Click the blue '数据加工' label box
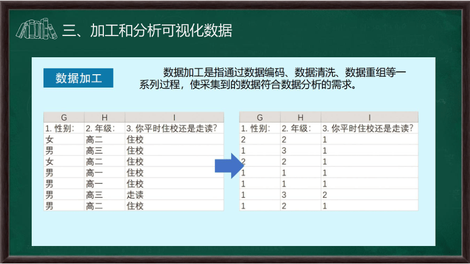 click(x=78, y=78)
